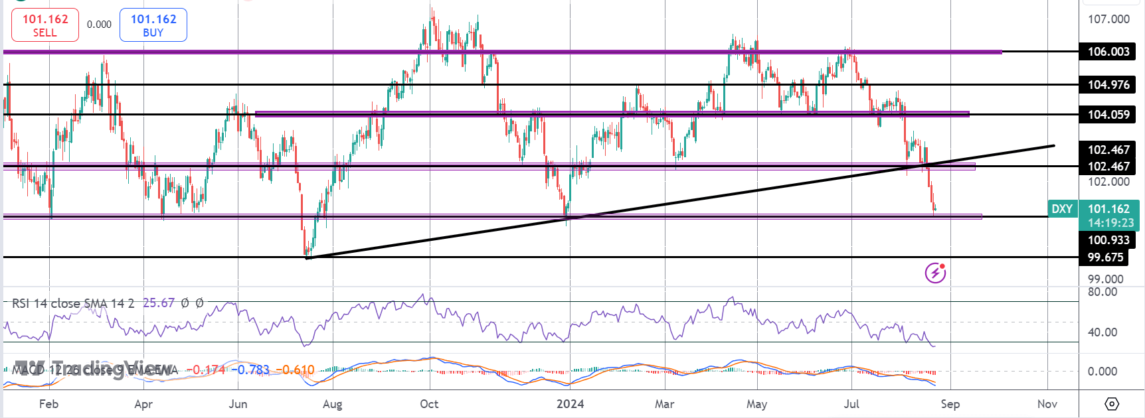Click the blue BUY 101.162 button
This screenshot has width=1145, height=418.
(x=153, y=25)
